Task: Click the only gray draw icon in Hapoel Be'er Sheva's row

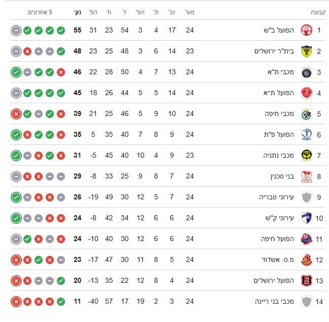Action: 16,31
